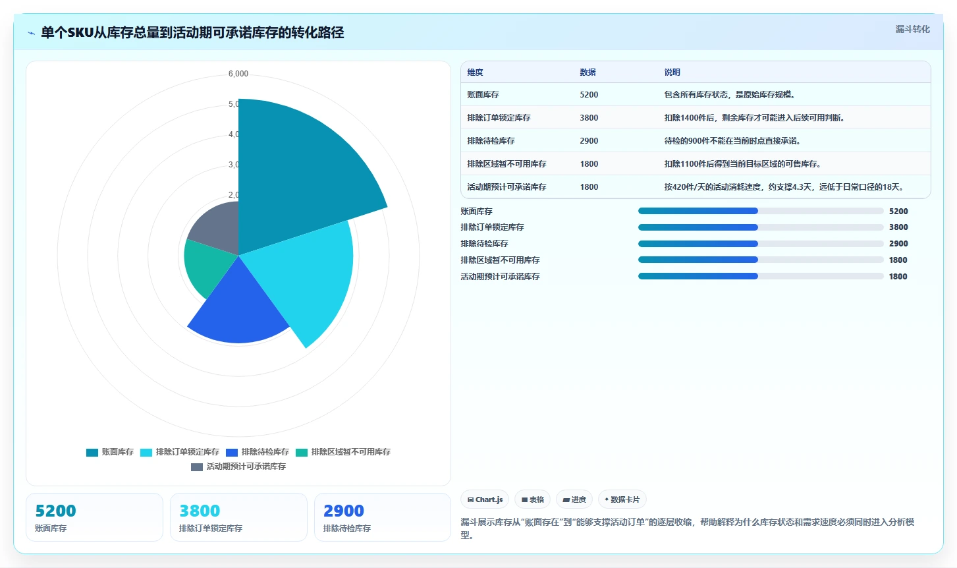
Task: Open the 2900 排除待检库存 data card
Action: [x=383, y=517]
